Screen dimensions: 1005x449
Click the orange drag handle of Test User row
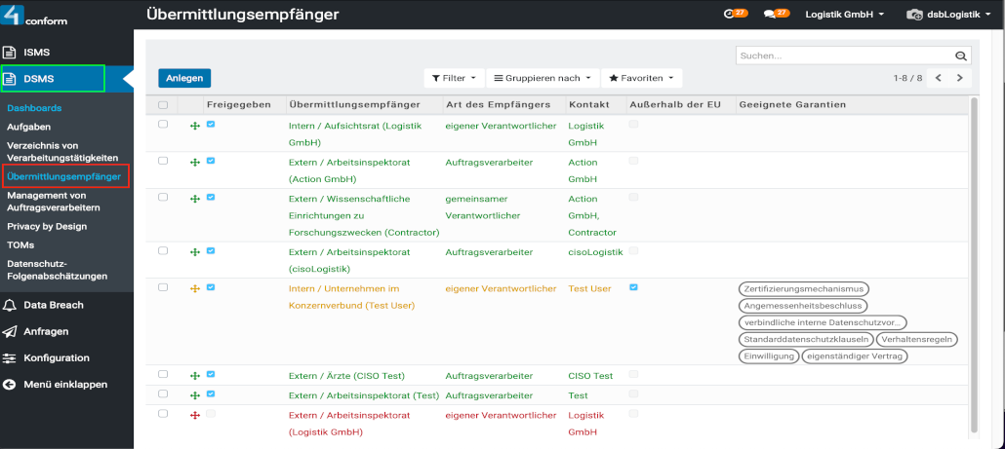point(195,288)
